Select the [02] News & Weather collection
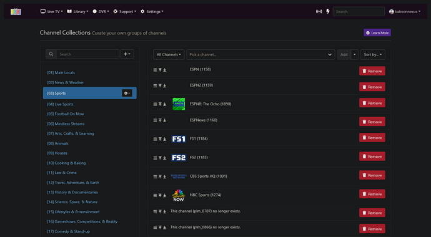 65,82
